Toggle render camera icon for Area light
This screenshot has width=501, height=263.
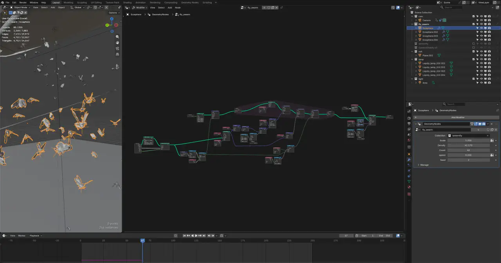489,83
